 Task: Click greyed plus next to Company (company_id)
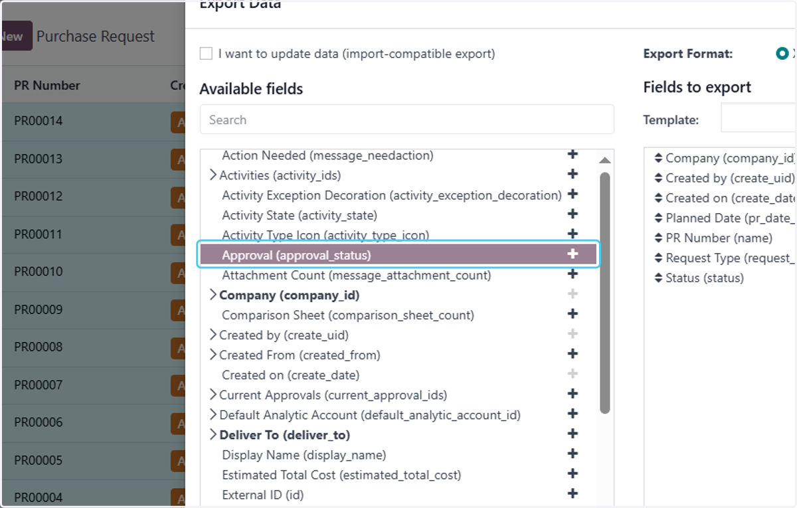573,294
